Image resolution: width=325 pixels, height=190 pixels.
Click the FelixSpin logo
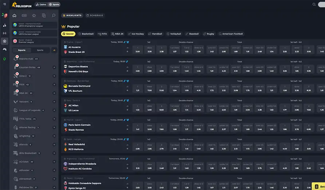point(22,5)
